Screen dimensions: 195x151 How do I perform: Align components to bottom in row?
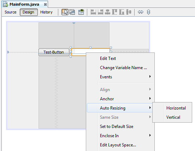pyautogui.click(x=122, y=12)
